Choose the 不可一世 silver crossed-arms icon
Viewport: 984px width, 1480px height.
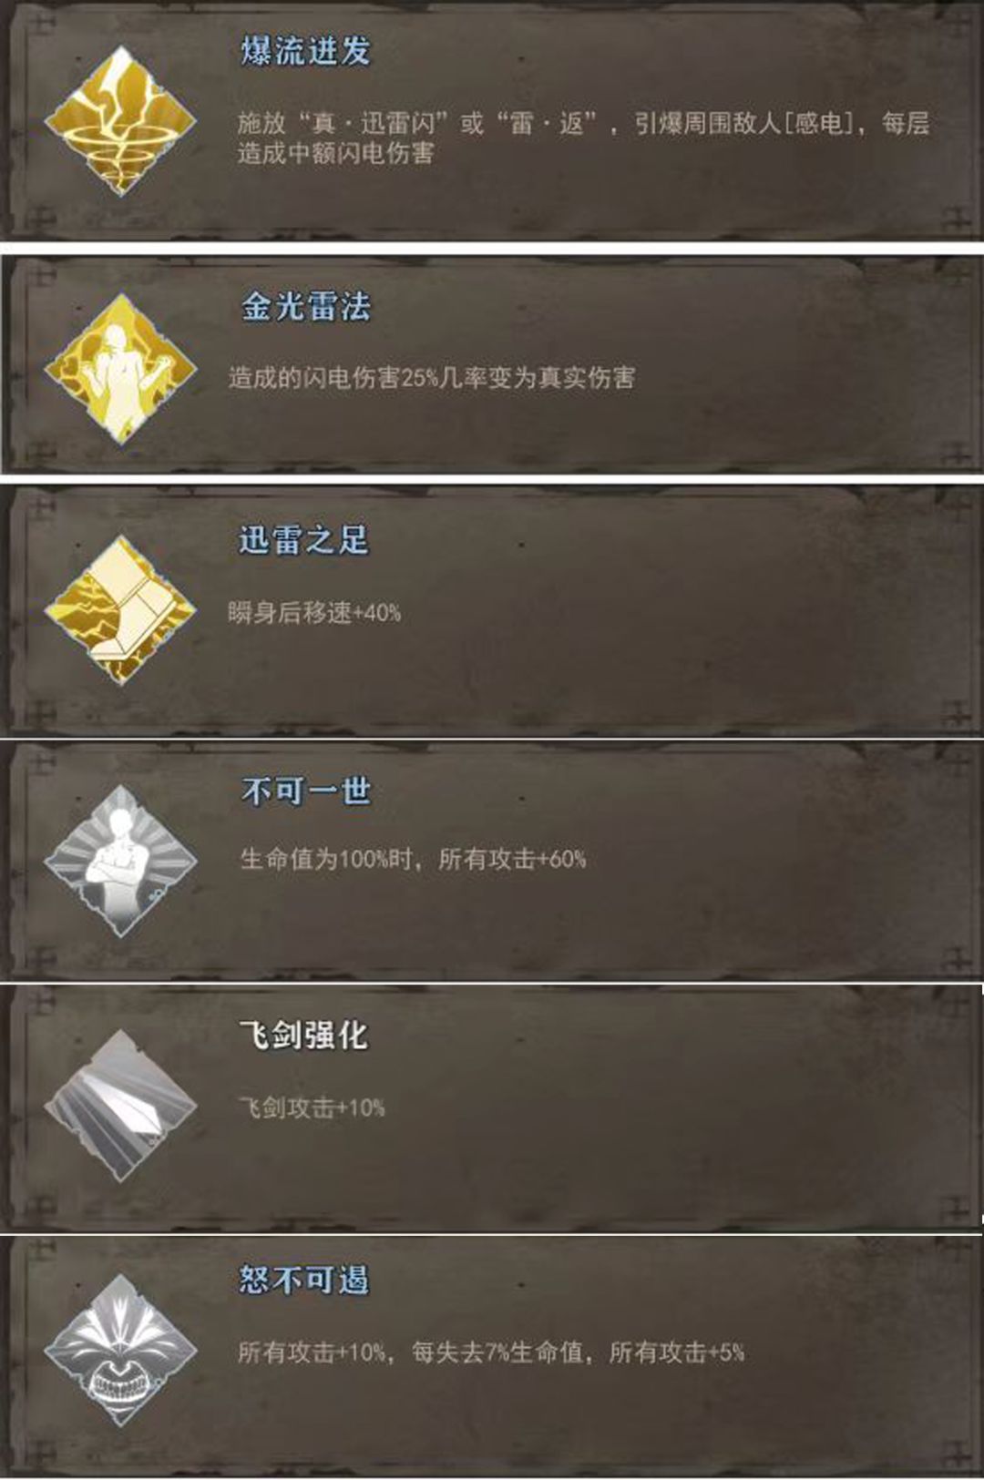[120, 861]
